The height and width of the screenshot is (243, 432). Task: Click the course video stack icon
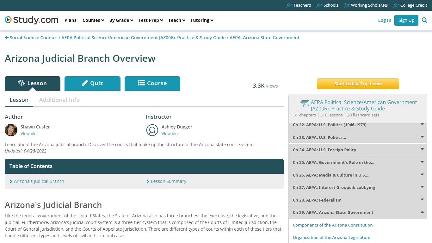pos(304,104)
